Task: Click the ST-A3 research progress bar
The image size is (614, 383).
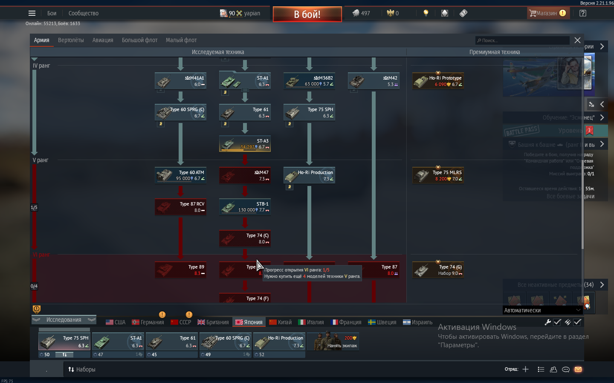Action: coord(238,150)
